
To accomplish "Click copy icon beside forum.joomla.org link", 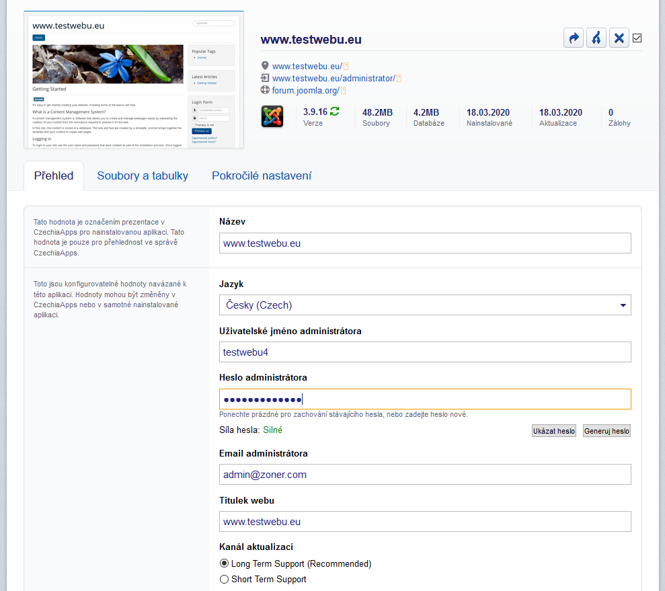I will (343, 91).
